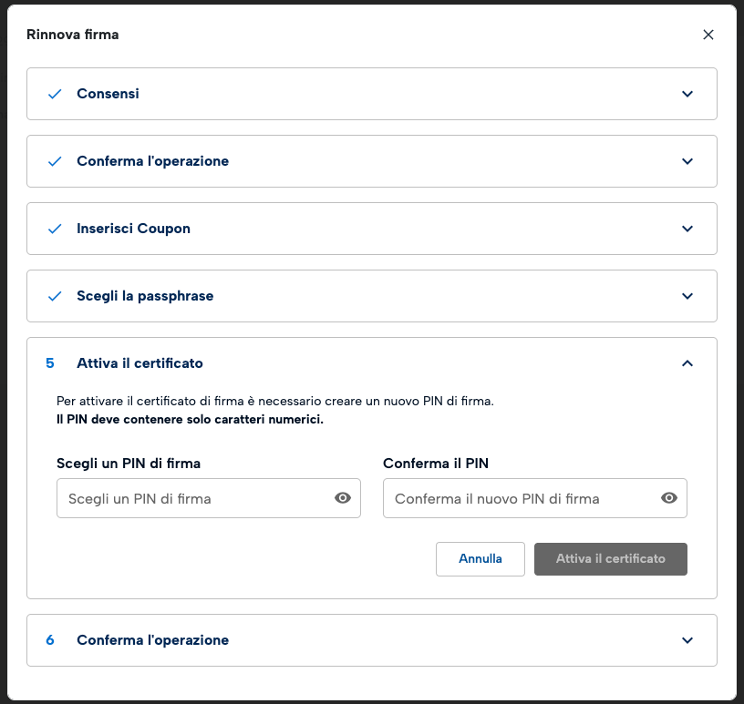744x704 pixels.
Task: Focus the Conferma il nuovo PIN input
Action: [x=520, y=498]
